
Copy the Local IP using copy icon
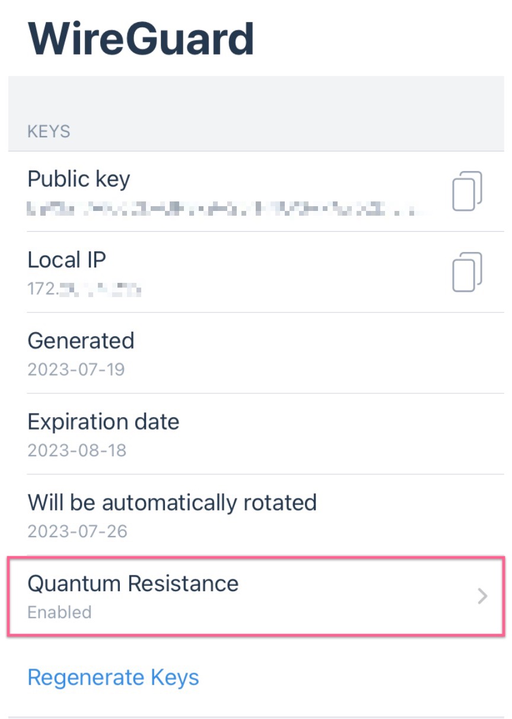click(467, 272)
